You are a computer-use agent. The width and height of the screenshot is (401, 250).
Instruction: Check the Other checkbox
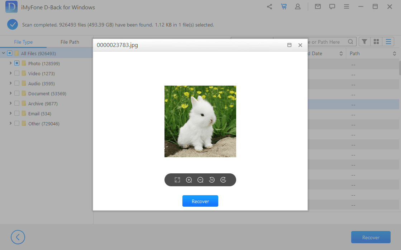[x=17, y=124]
